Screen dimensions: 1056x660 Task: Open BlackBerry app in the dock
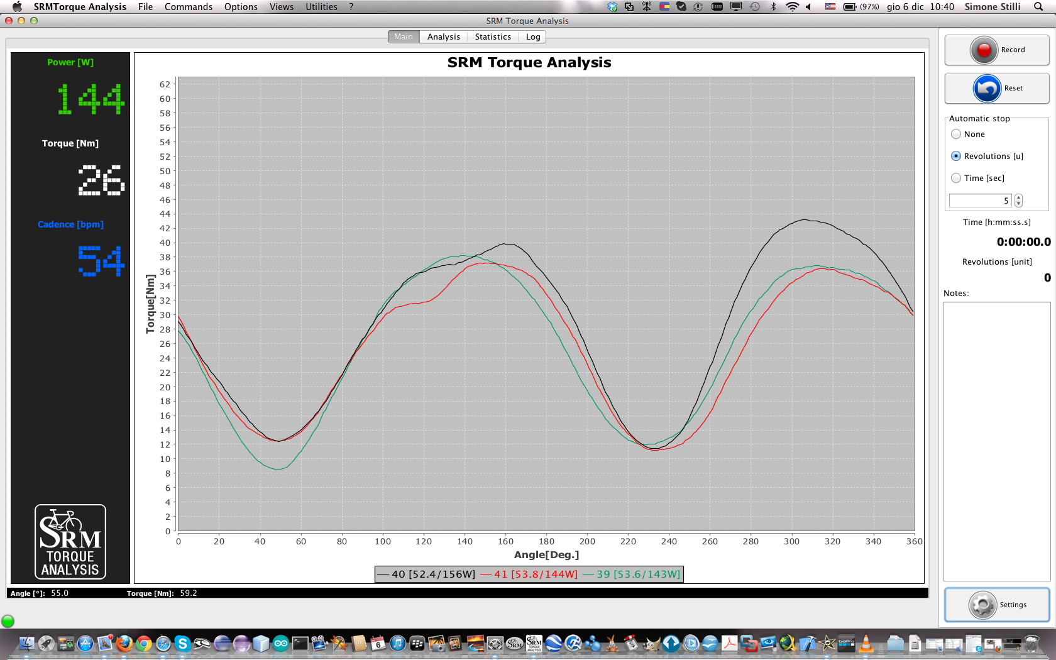[x=417, y=643]
